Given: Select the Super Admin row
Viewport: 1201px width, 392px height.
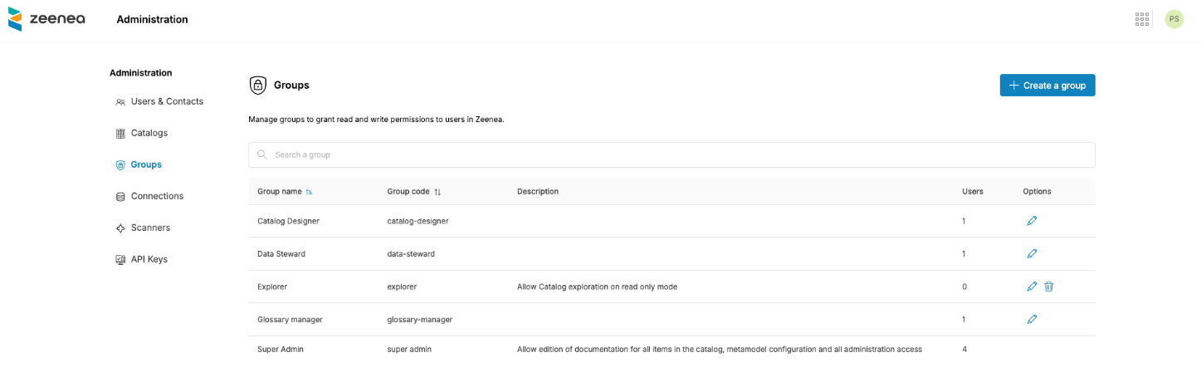Looking at the screenshot, I should click(280, 350).
